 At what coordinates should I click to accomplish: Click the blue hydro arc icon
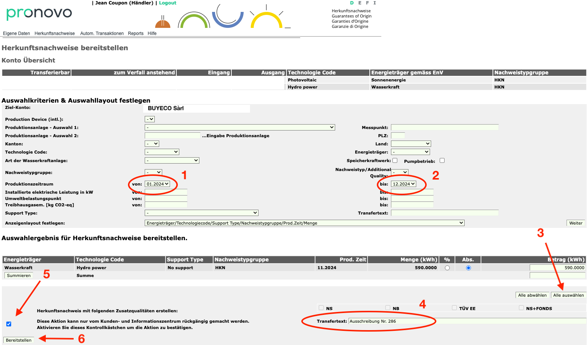click(228, 17)
